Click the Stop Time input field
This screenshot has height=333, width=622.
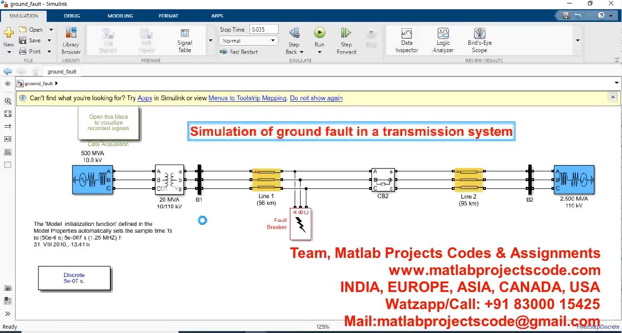pos(264,30)
